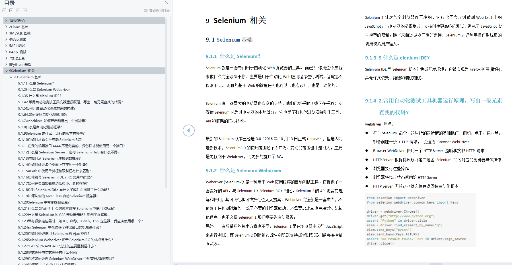512x265 pixels.
Task: Collapse the 9Selenium 相关 chapter
Action: pyautogui.click(x=6, y=71)
